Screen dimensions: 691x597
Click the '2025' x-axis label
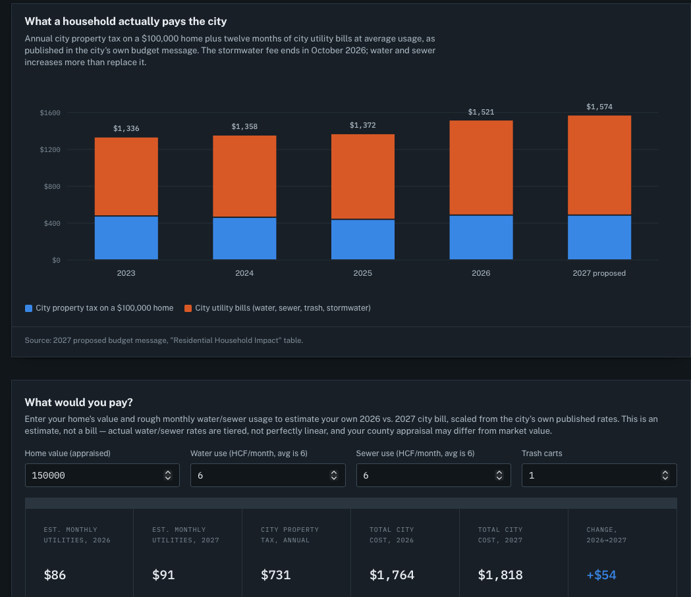pyautogui.click(x=363, y=273)
